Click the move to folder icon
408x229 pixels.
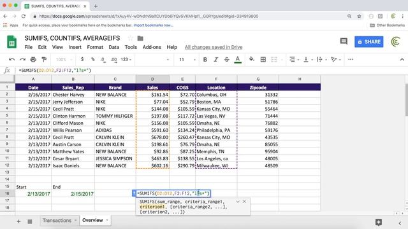point(140,38)
